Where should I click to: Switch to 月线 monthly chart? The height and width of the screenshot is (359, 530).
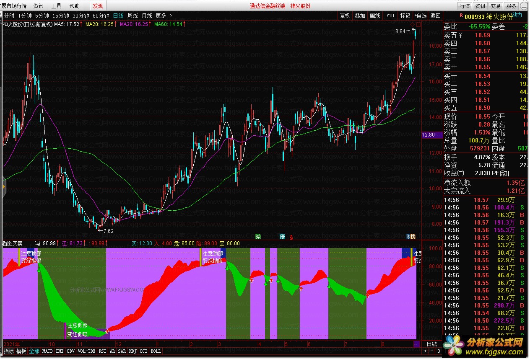point(147,15)
